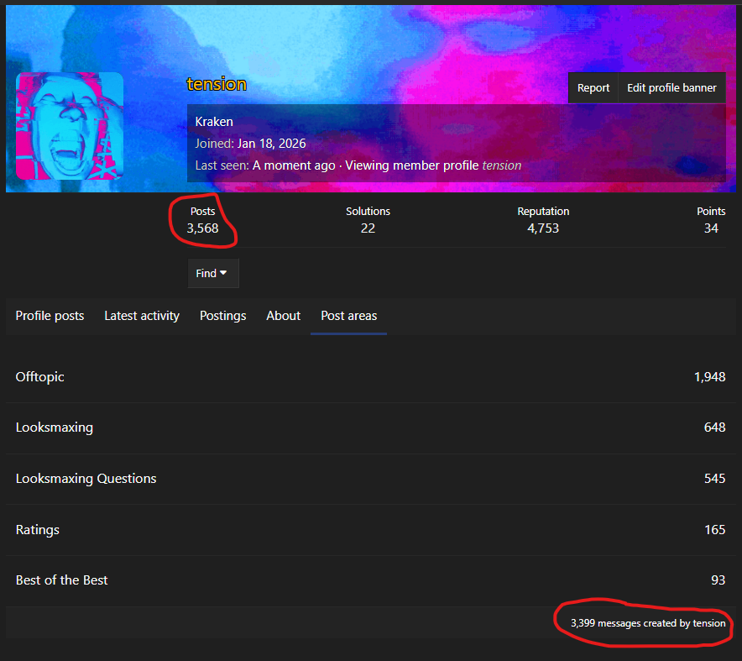Click the Points value 34
Viewport: 742px width, 661px height.
point(711,228)
